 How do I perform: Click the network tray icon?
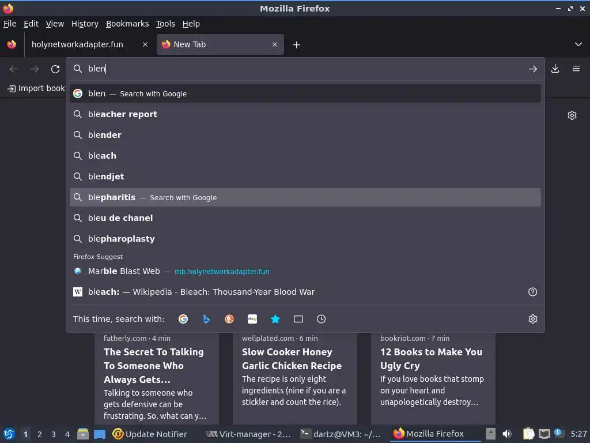[544, 434]
